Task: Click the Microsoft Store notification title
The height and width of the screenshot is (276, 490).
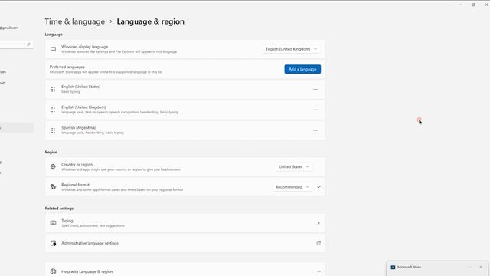Action: 409,268
